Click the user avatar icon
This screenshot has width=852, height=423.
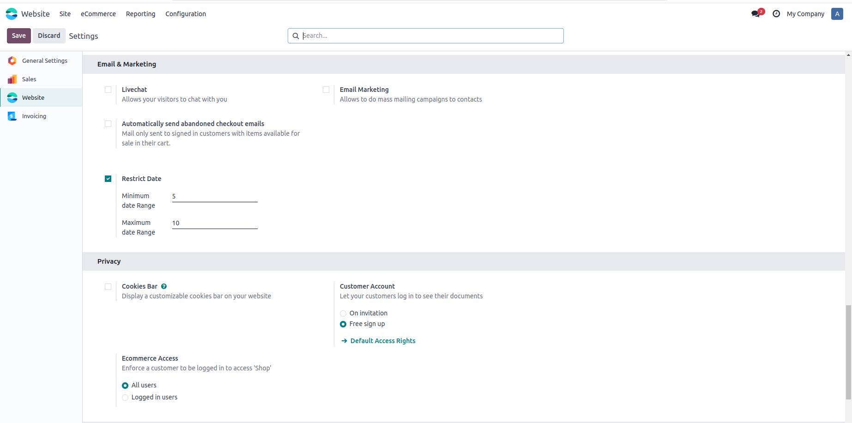click(x=837, y=14)
